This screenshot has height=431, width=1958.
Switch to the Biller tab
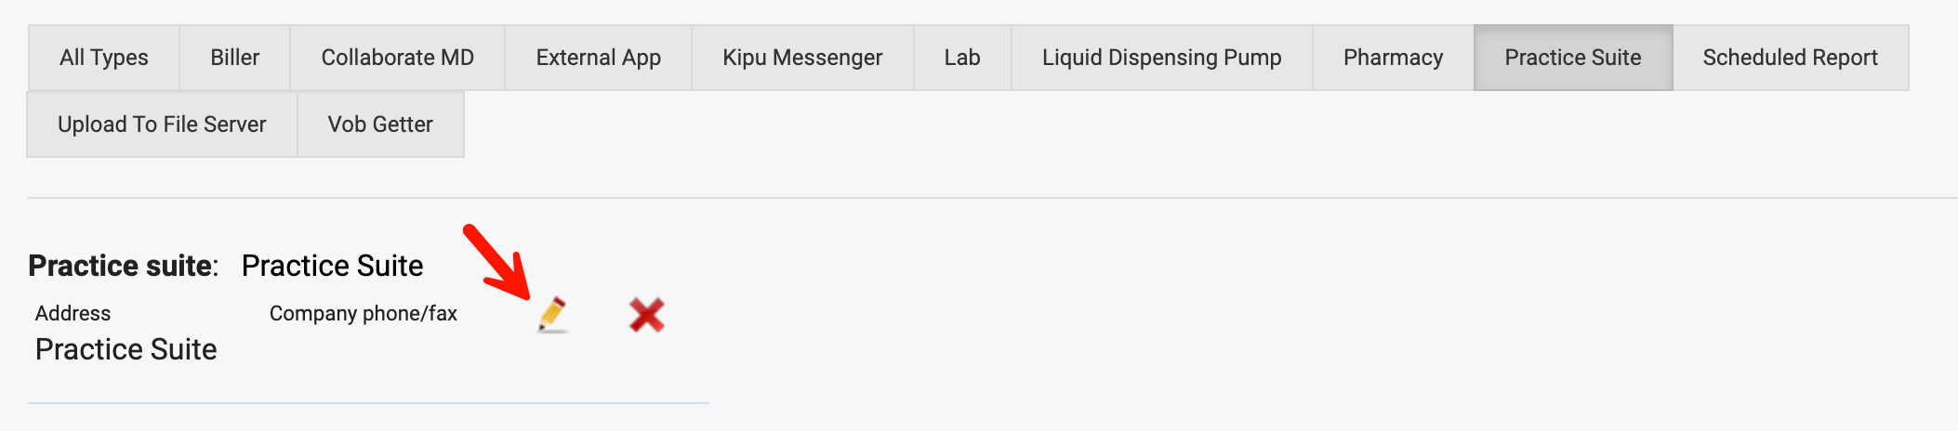point(235,58)
